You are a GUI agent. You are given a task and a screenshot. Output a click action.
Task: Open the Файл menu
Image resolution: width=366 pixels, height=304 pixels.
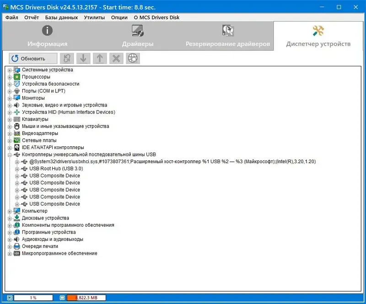click(12, 17)
